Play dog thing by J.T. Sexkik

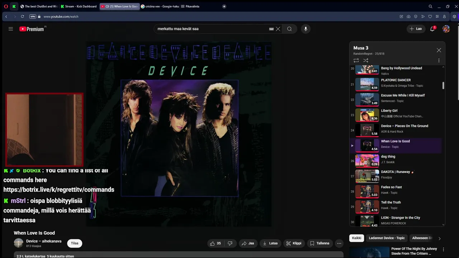pos(396,161)
